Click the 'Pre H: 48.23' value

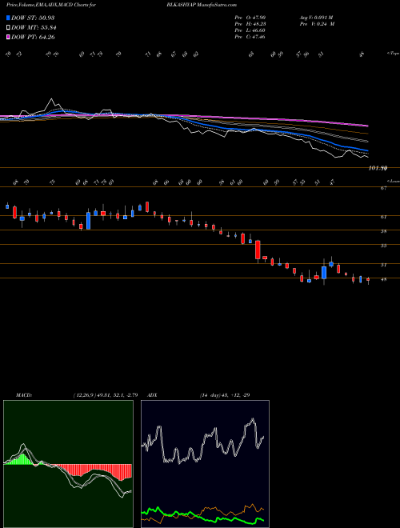click(250, 24)
